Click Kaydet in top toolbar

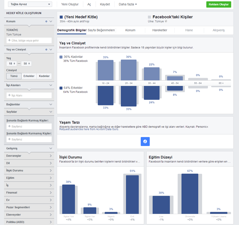(105, 4)
